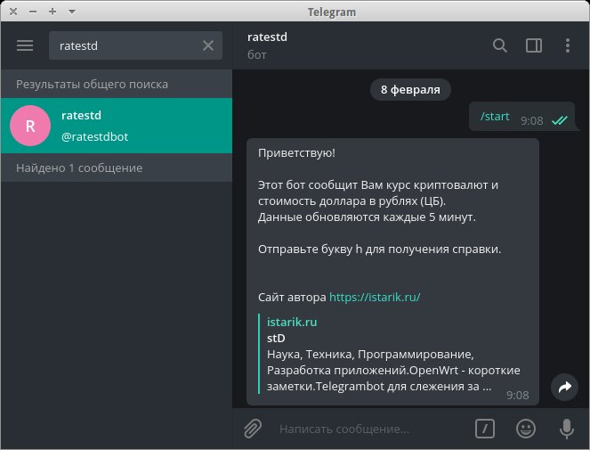Click the /start command in sent message
590x450 pixels.
pos(495,117)
